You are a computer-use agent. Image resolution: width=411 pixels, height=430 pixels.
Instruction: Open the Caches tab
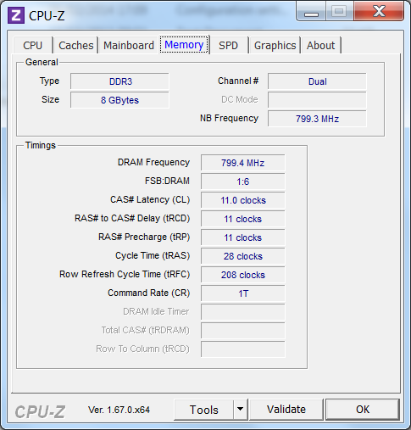76,45
